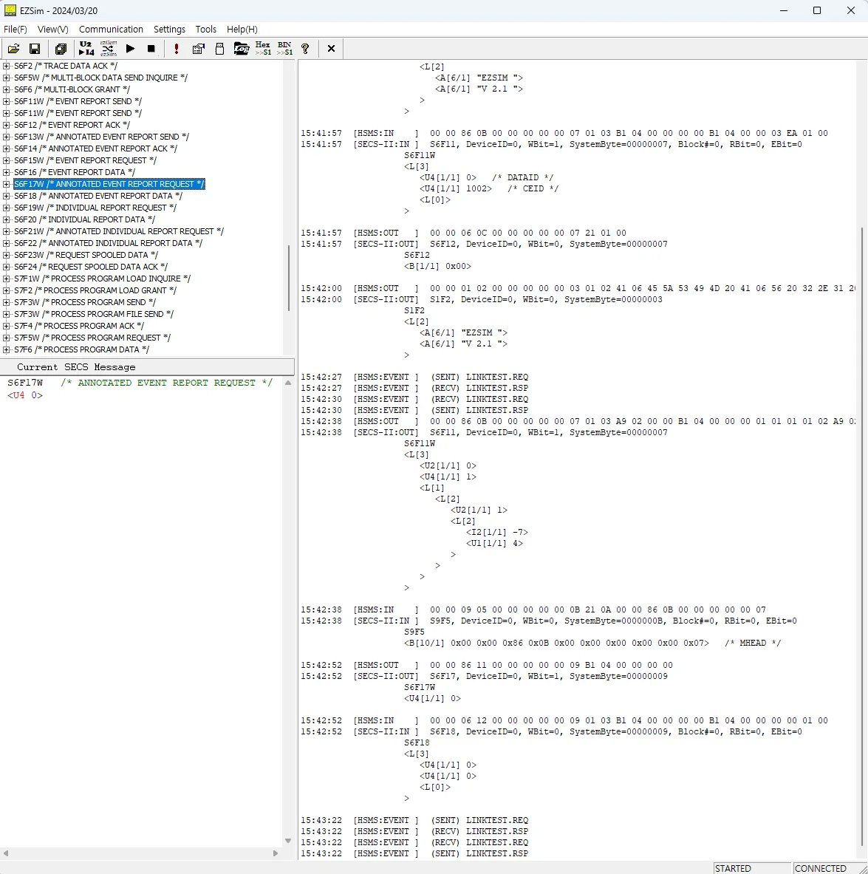Screen dimensions: 868x874
Task: Expand the S7F3W PROCESS PROGRAM FILE SEND node
Action: click(x=6, y=314)
